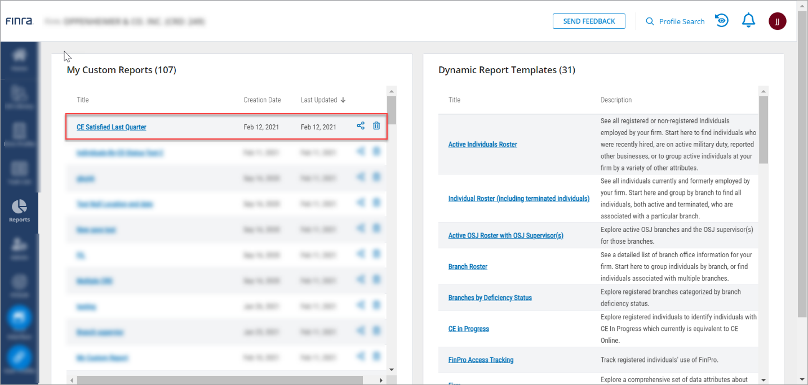Click the JJ user avatar

777,21
